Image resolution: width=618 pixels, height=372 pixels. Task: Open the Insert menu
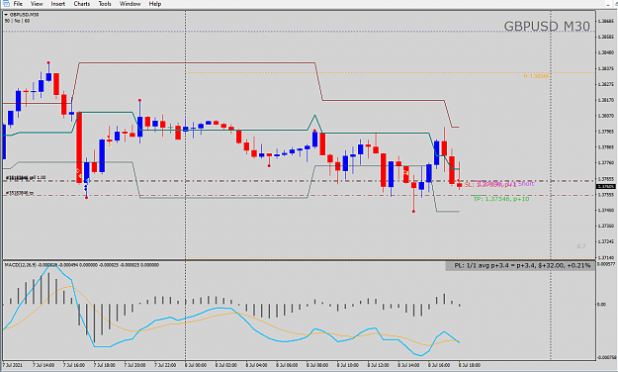coord(58,4)
